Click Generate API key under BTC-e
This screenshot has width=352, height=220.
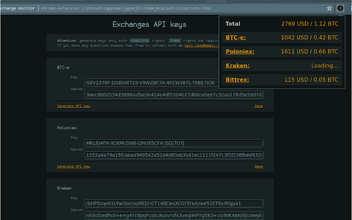73,106
